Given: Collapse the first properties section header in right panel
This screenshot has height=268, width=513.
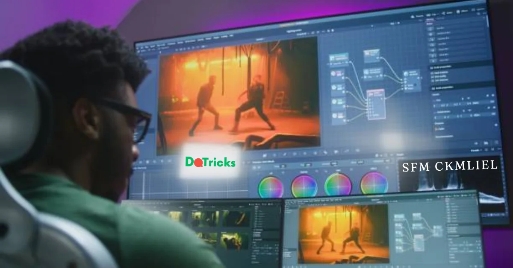Looking at the screenshot, I should (431, 67).
